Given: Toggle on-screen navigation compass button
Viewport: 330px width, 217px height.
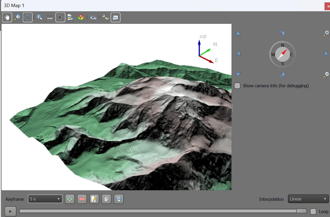Looking at the screenshot, I should (28, 18).
